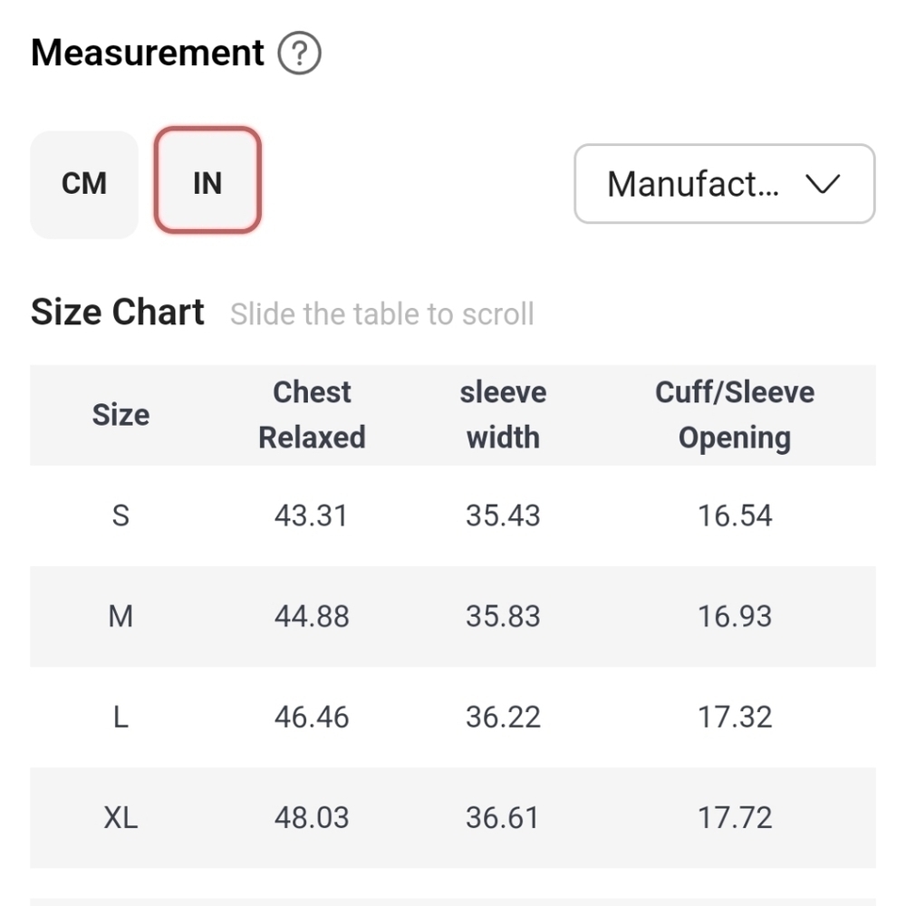Click the 'Slide the table to scroll' hint
The image size is (906, 906).
(x=381, y=314)
